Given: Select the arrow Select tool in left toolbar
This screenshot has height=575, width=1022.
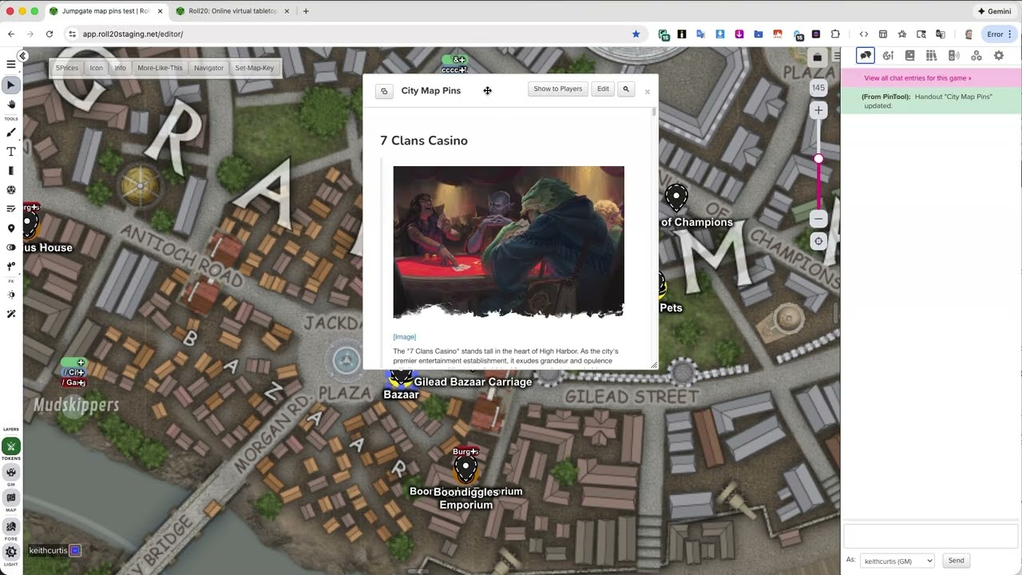Looking at the screenshot, I should tap(11, 85).
